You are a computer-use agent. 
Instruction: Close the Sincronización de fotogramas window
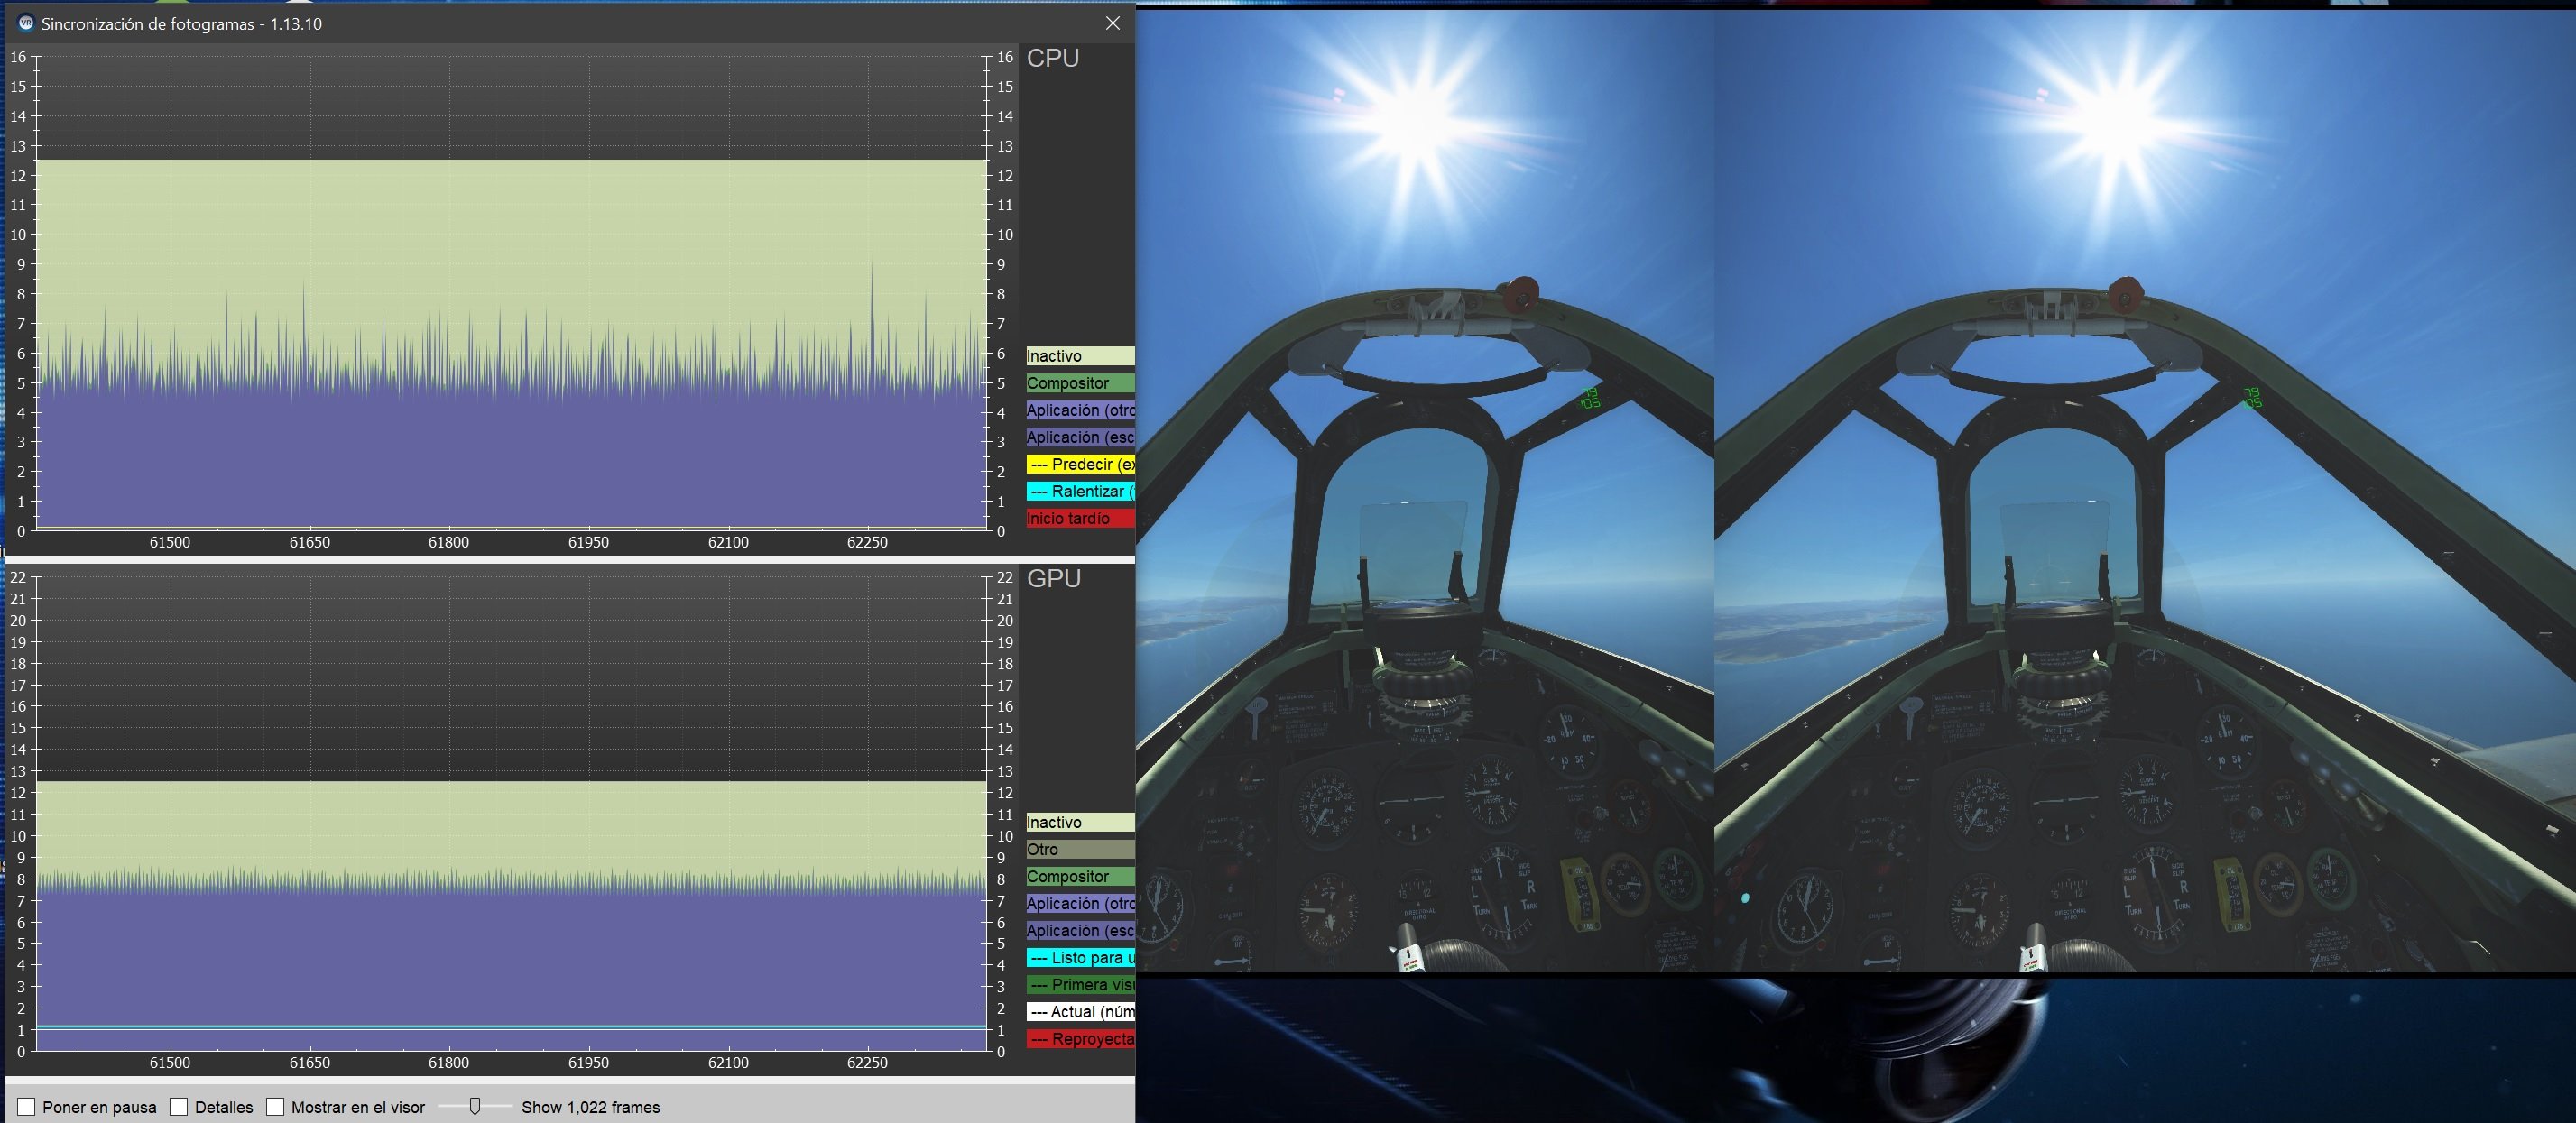pyautogui.click(x=1112, y=23)
